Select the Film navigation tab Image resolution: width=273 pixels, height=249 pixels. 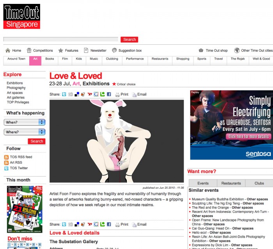point(65,59)
